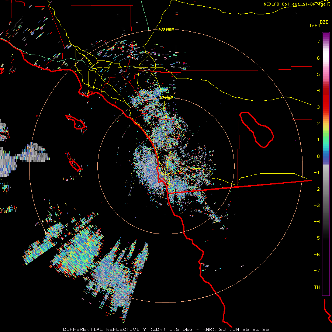Click the -7 value on the dB scale
Screen dimensions: 332x332
pyautogui.click(x=317, y=271)
